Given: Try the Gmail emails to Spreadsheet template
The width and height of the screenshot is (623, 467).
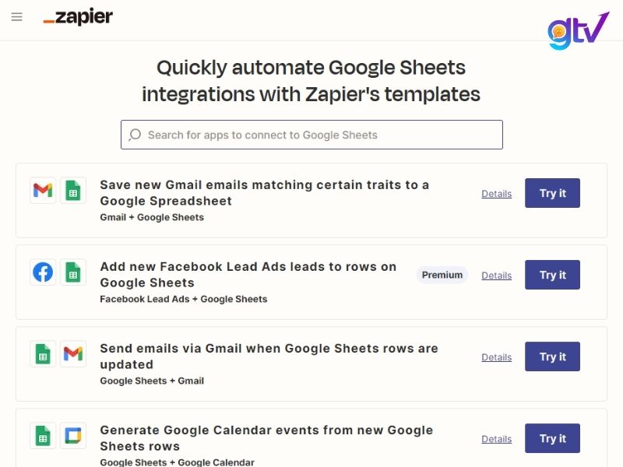Looking at the screenshot, I should 552,193.
